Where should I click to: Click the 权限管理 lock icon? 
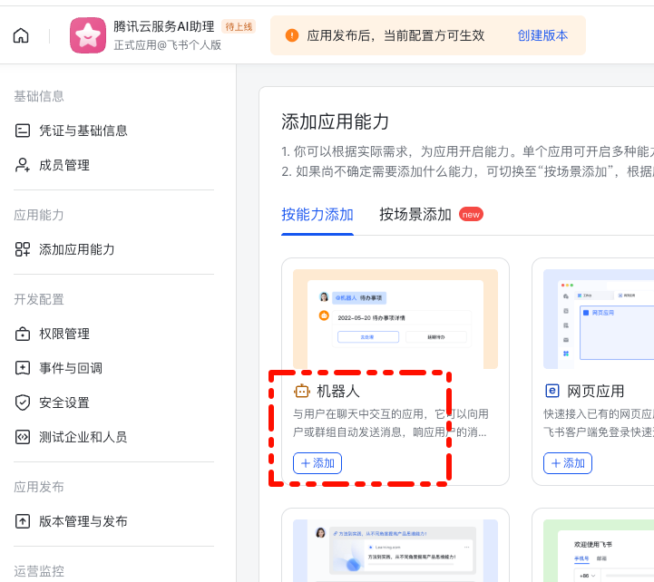click(23, 334)
